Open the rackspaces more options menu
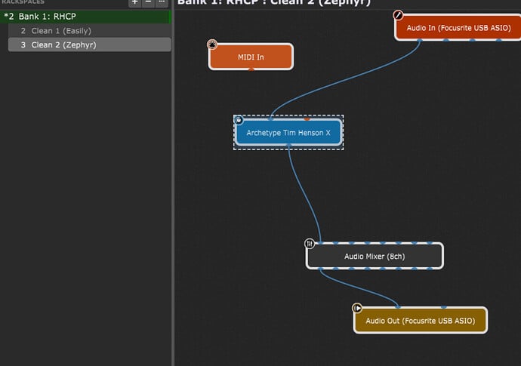This screenshot has height=366, width=521. (x=162, y=2)
